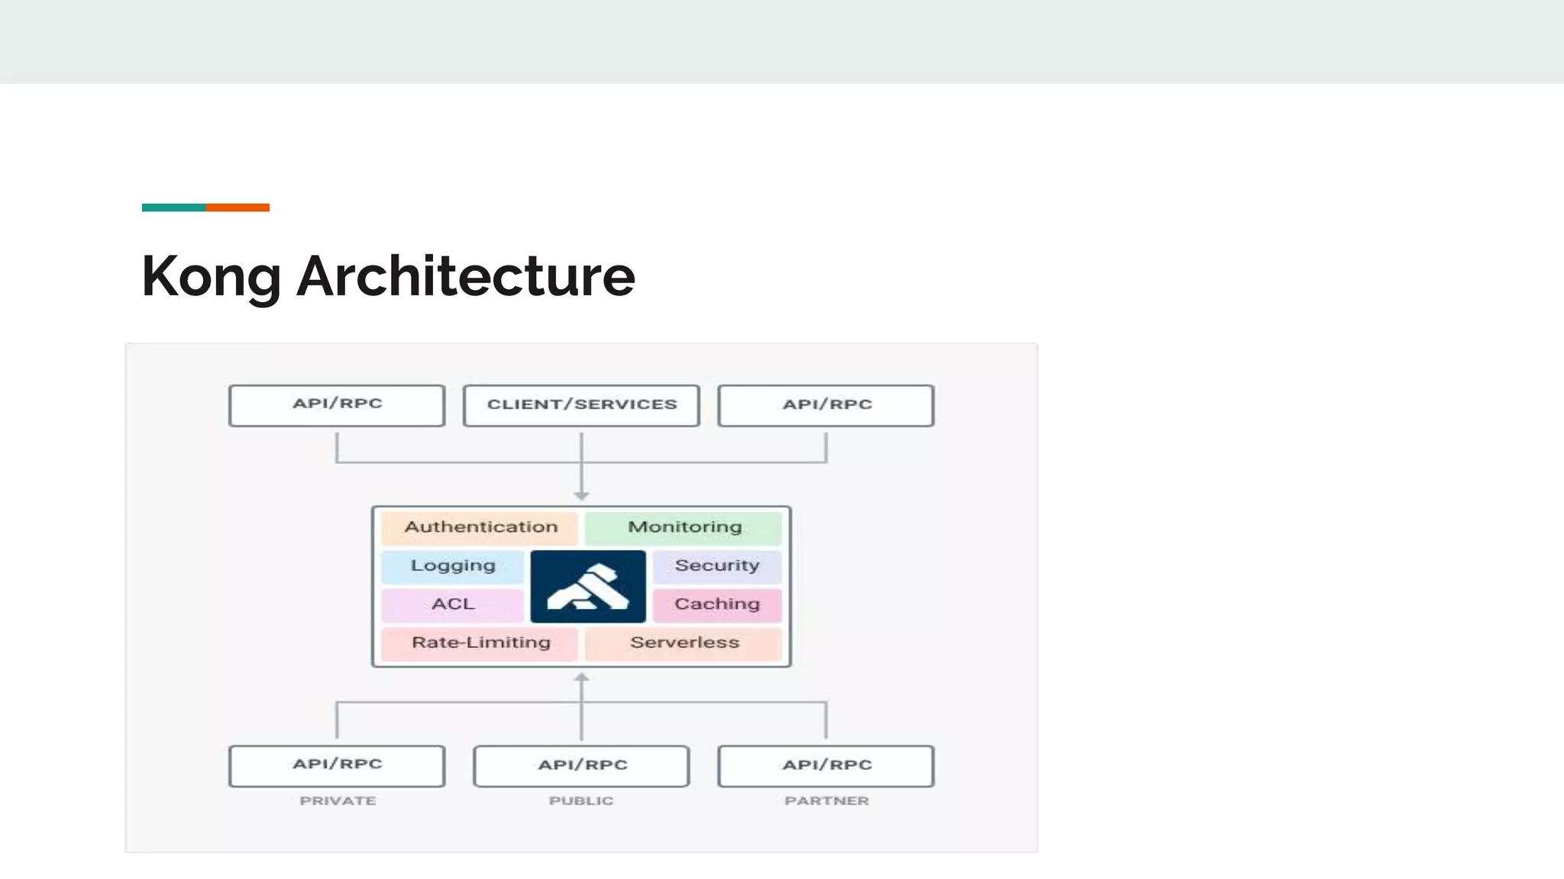Click the orange accent bar segment
1564x879 pixels.
coord(238,208)
